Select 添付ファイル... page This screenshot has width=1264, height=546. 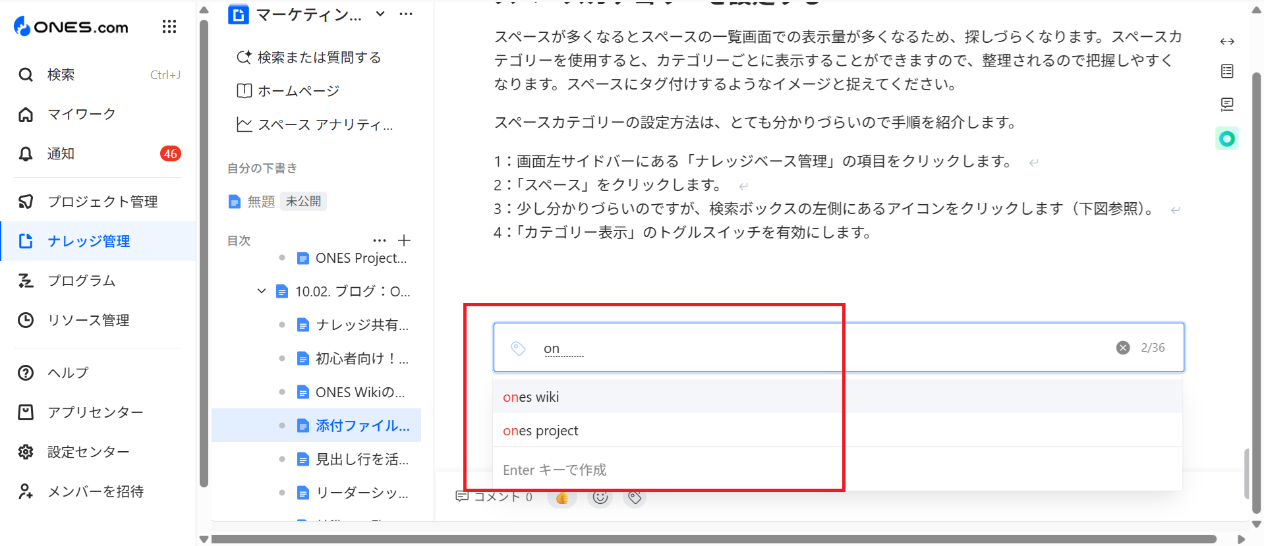pos(316,425)
